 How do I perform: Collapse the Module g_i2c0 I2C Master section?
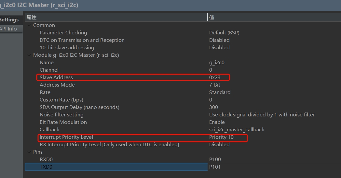pyautogui.click(x=29, y=55)
